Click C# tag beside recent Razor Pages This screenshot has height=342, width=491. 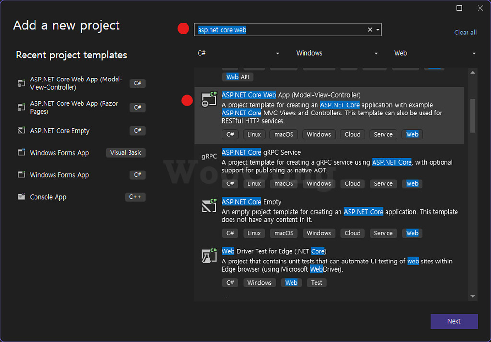pyautogui.click(x=138, y=107)
